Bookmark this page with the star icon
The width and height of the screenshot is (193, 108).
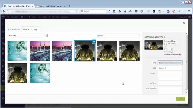109,11
